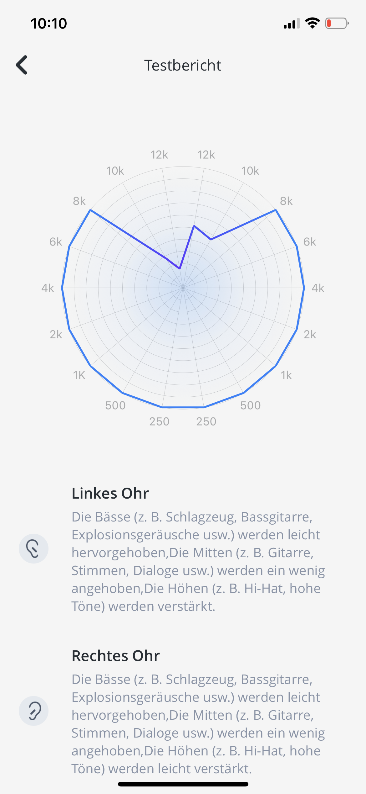Tap the low battery indicator icon
This screenshot has width=366, height=794.
337,23
